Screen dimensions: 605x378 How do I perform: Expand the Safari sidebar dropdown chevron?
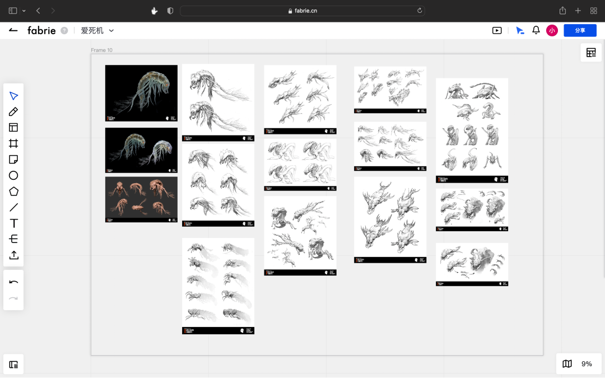[x=24, y=11]
